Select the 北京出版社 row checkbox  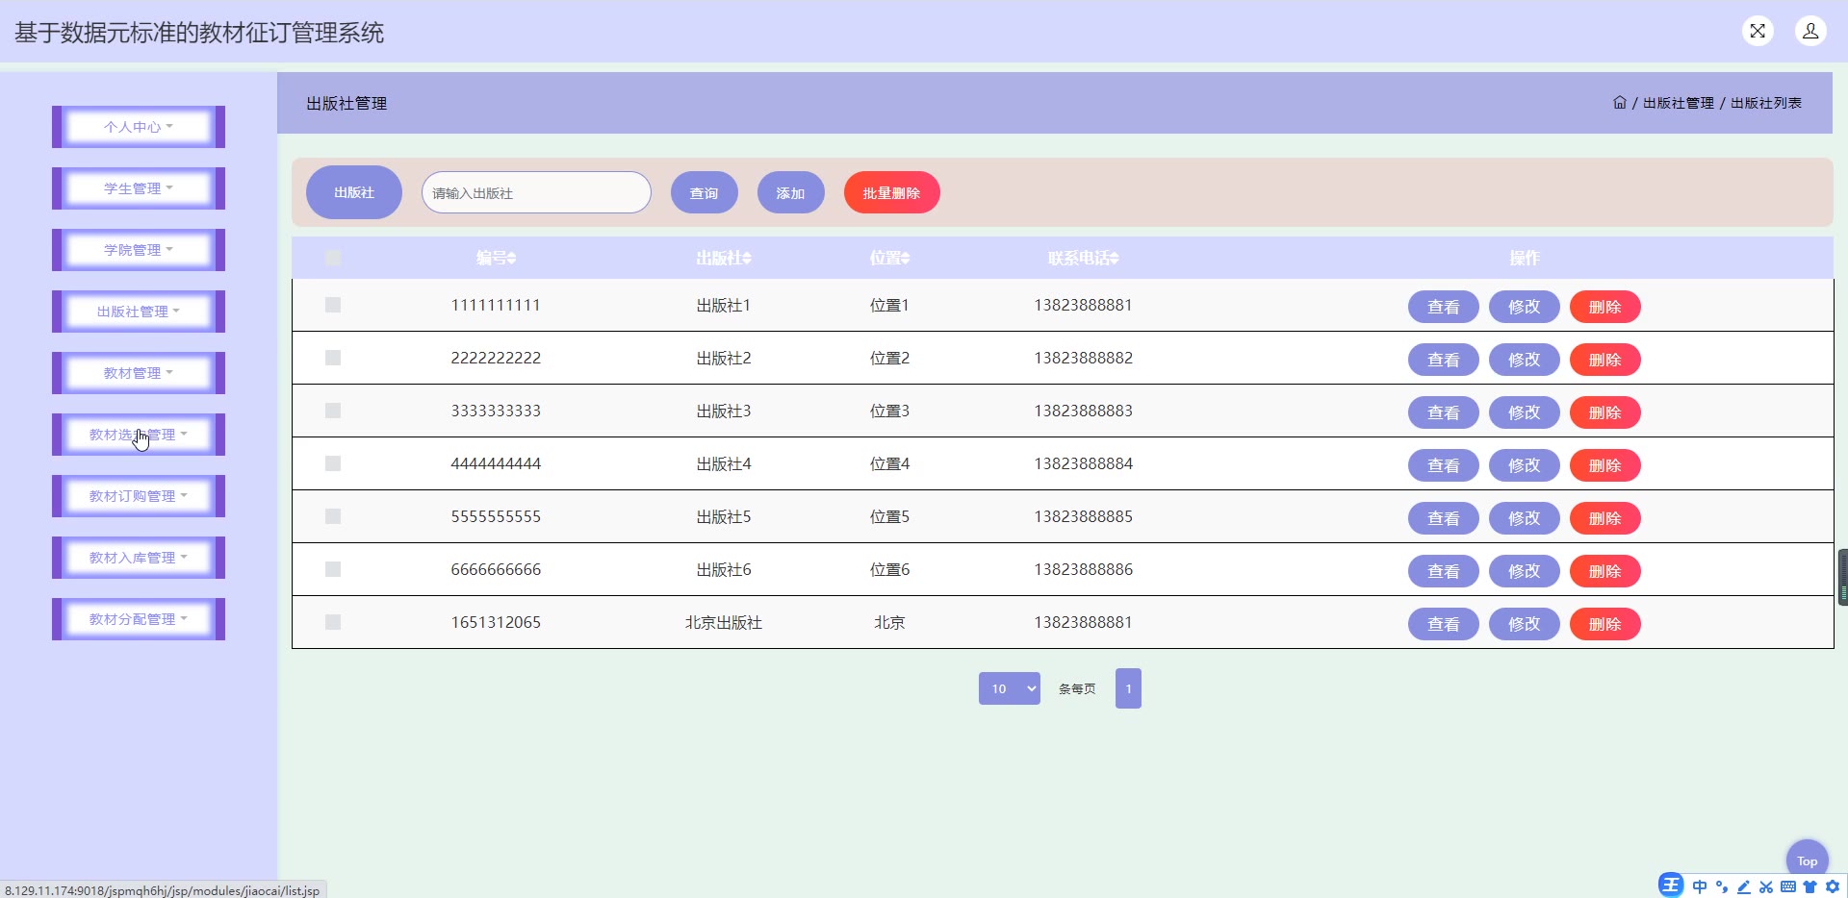333,622
